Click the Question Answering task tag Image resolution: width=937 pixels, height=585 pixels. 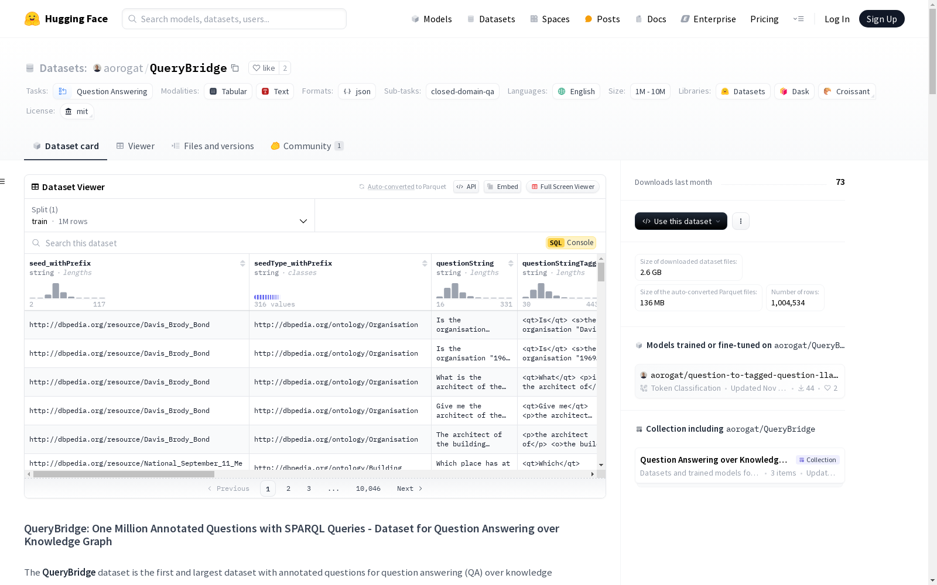click(103, 91)
